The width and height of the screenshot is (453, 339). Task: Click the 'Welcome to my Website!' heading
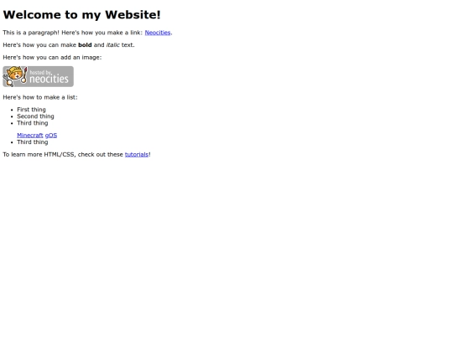(x=81, y=15)
